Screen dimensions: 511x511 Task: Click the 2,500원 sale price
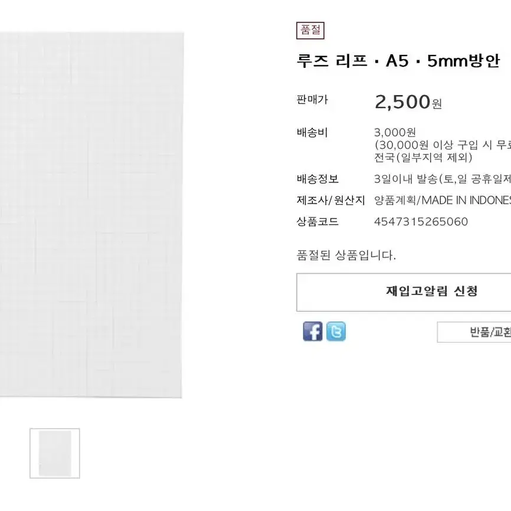[x=408, y=101]
